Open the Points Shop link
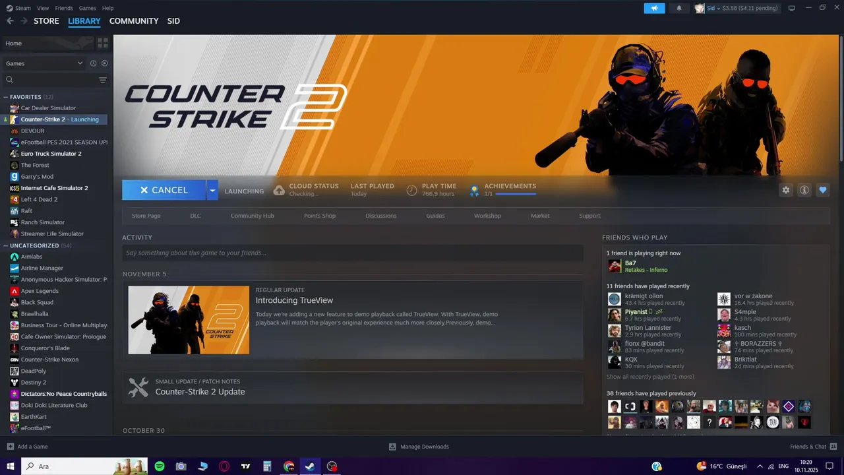 (320, 216)
